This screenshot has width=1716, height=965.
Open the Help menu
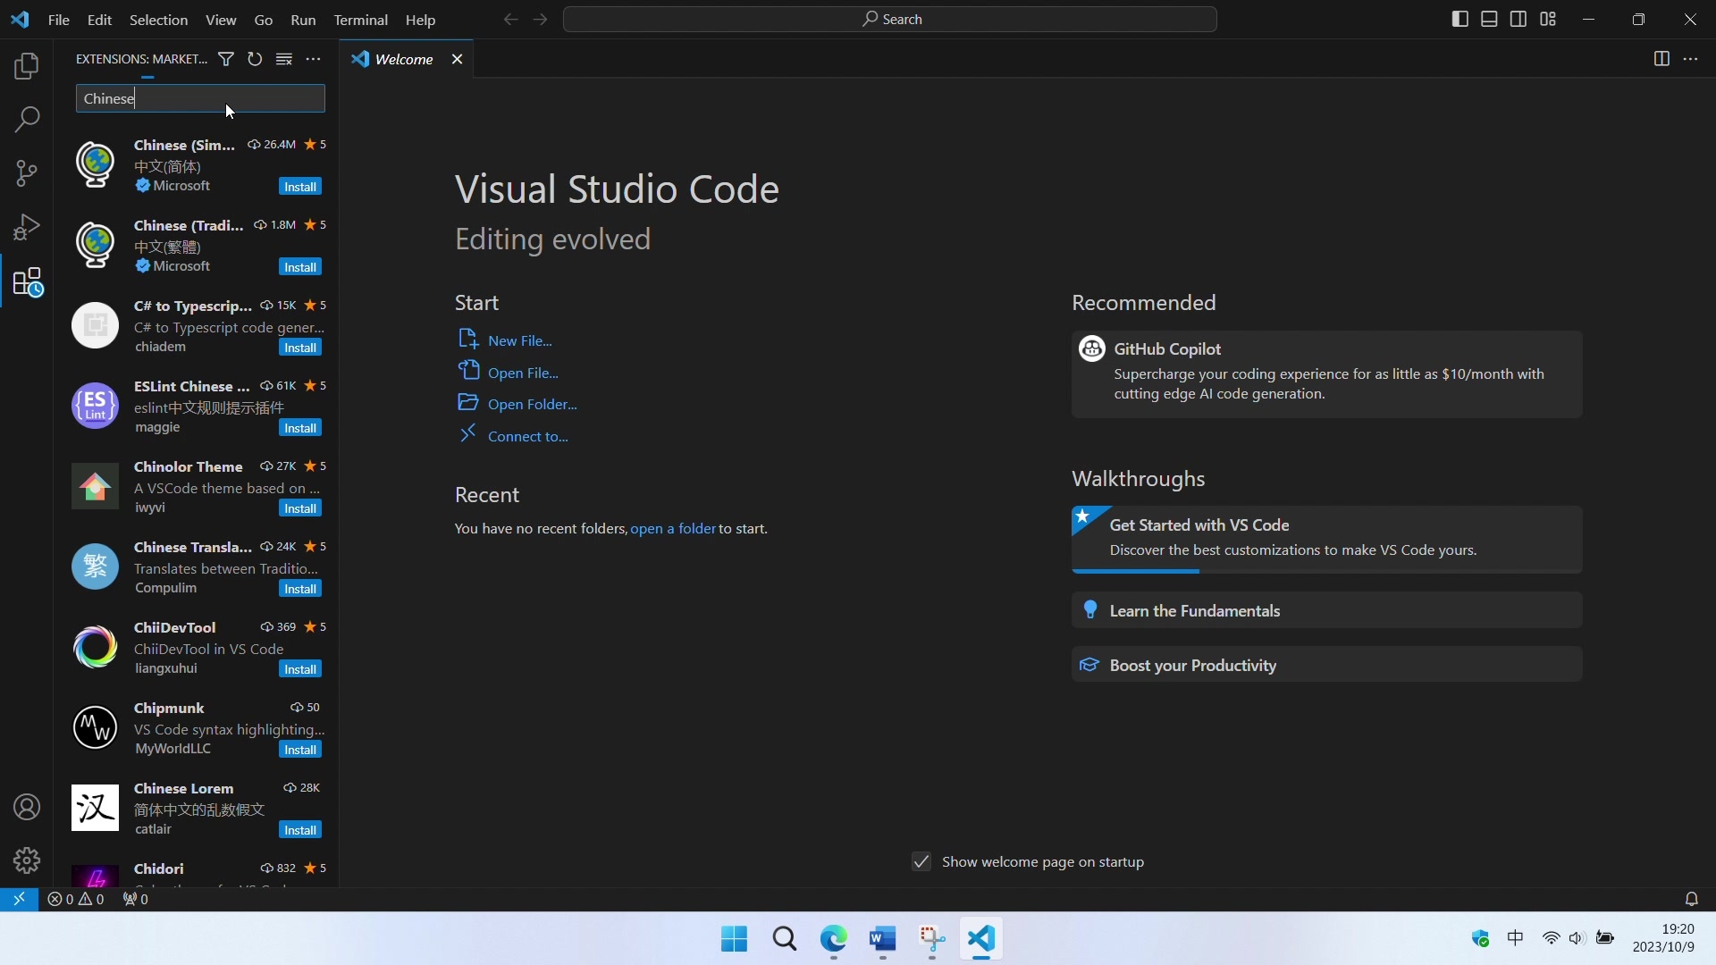tap(420, 20)
